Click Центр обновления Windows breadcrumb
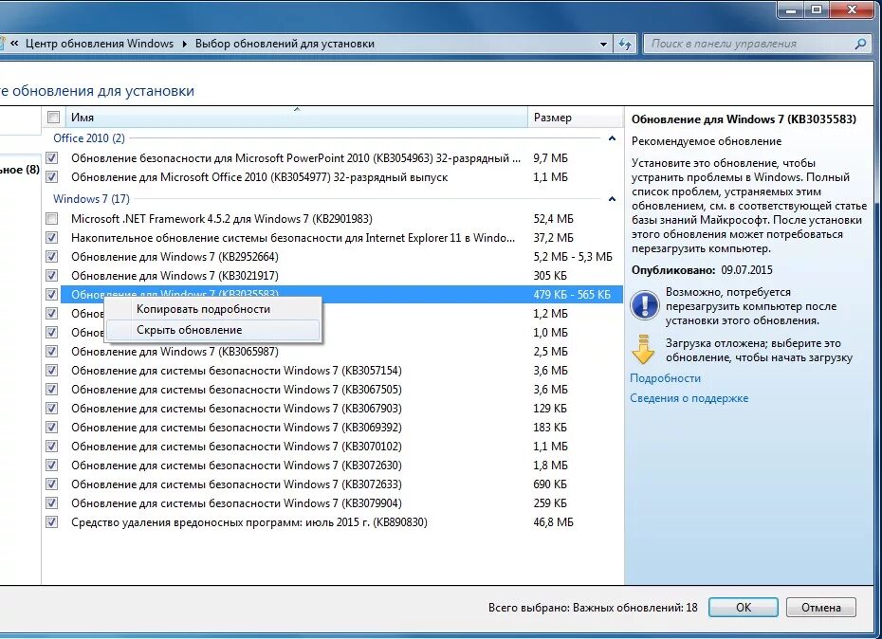This screenshot has height=639, width=882. click(x=100, y=44)
